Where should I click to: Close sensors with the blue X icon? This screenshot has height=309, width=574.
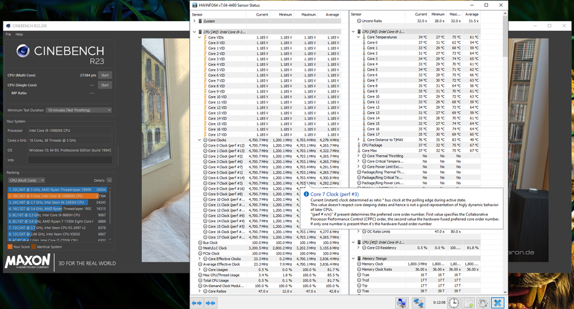coord(498,303)
